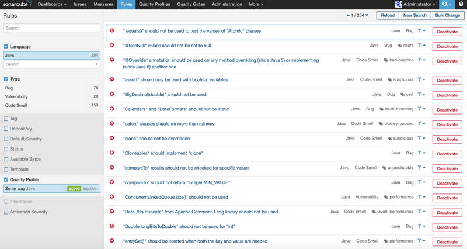Viewport: 467px width, 249px height.
Task: Deactivate the '.equals()' Atomic rule
Action: point(447,32)
